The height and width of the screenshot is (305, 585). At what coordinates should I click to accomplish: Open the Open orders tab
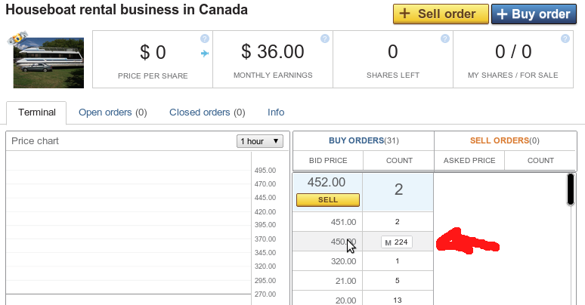113,112
